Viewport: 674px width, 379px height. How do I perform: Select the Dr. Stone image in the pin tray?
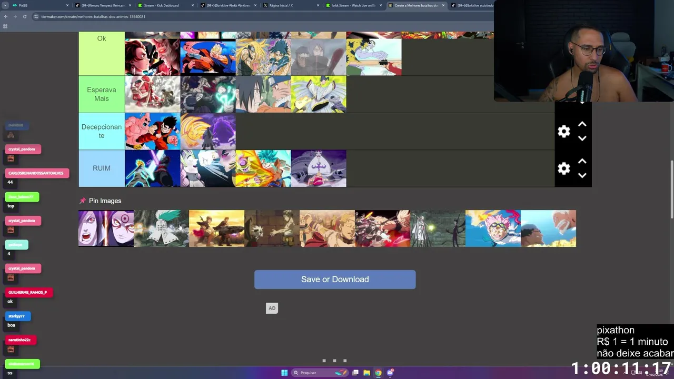coord(161,228)
